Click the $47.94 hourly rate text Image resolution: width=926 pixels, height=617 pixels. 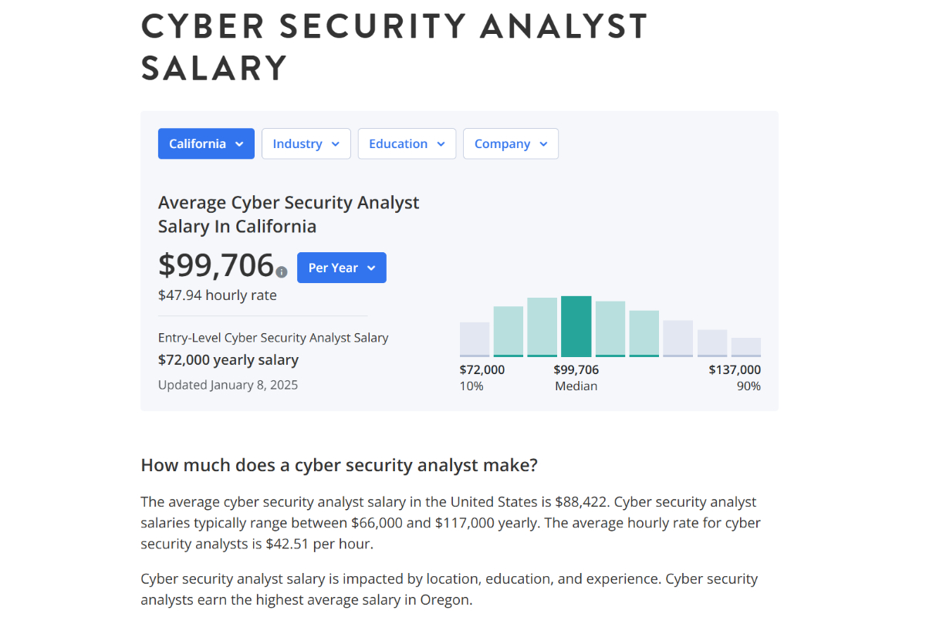(x=217, y=295)
